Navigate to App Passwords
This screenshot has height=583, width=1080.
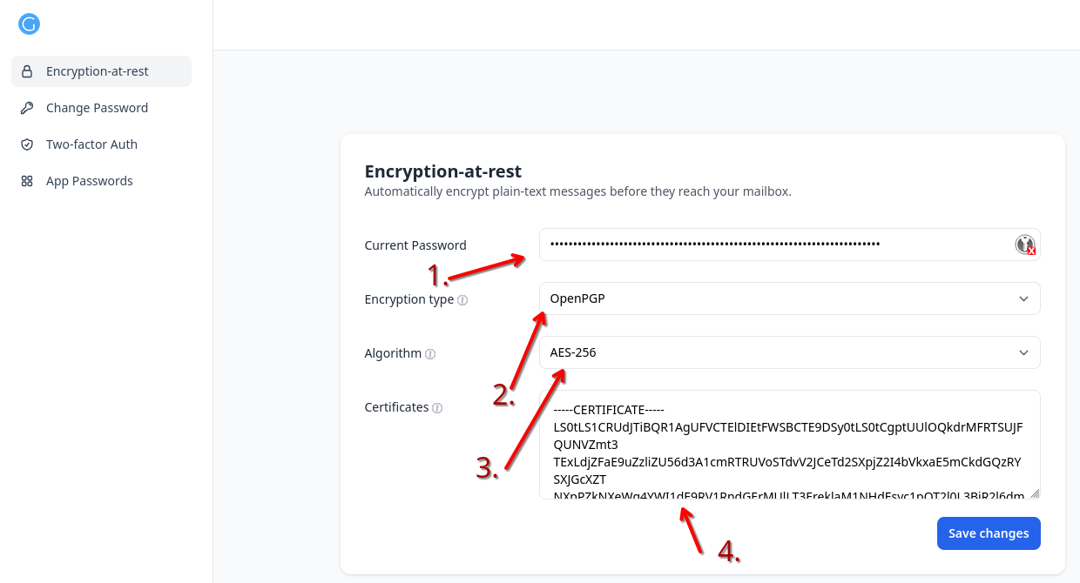pos(89,181)
